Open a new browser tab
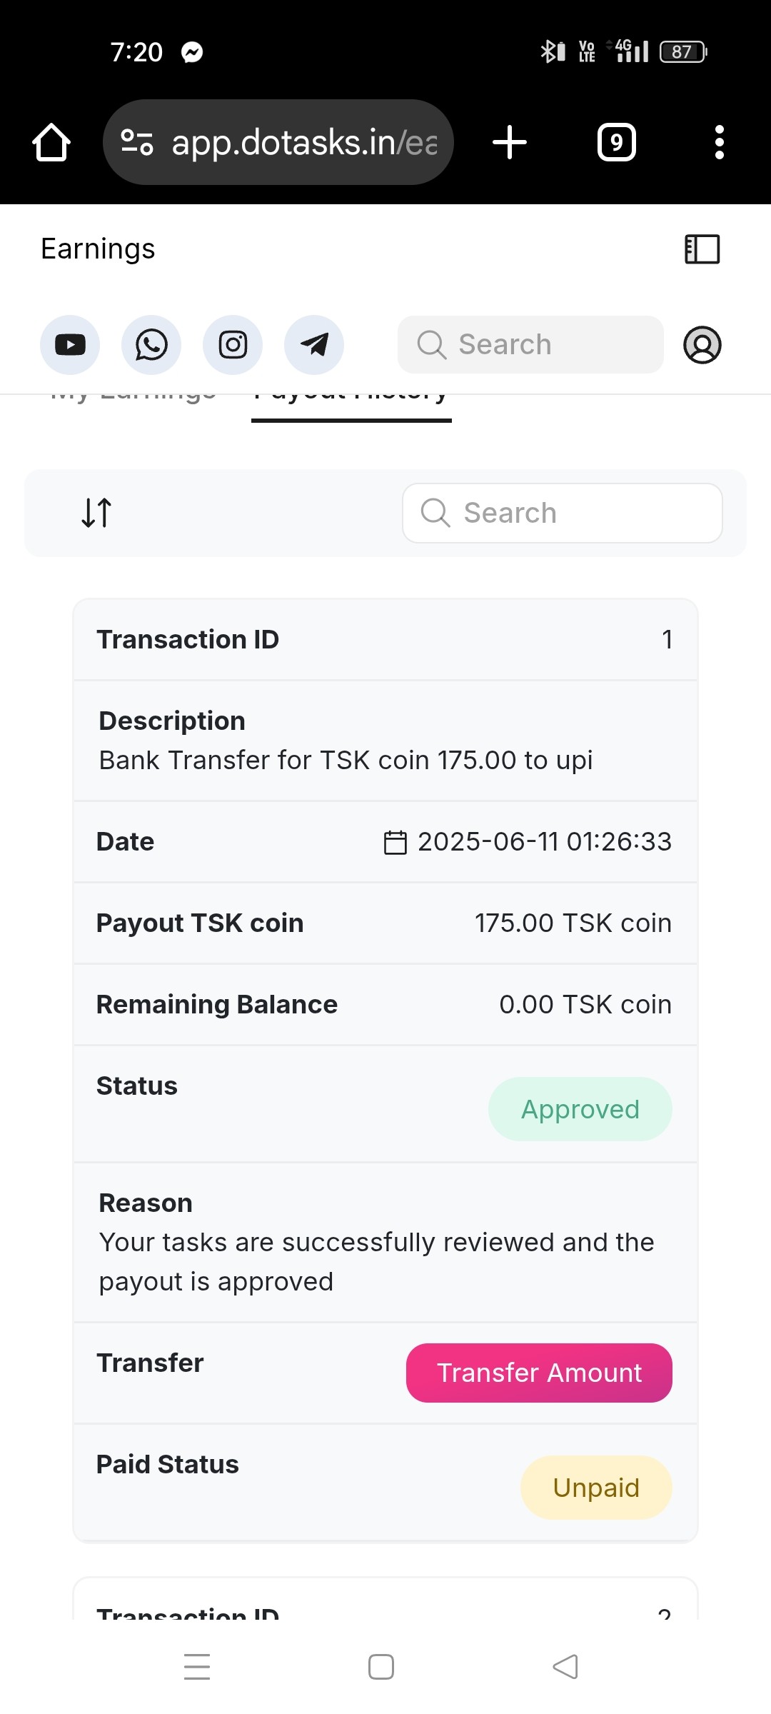Screen dimensions: 771x1714 (x=510, y=142)
